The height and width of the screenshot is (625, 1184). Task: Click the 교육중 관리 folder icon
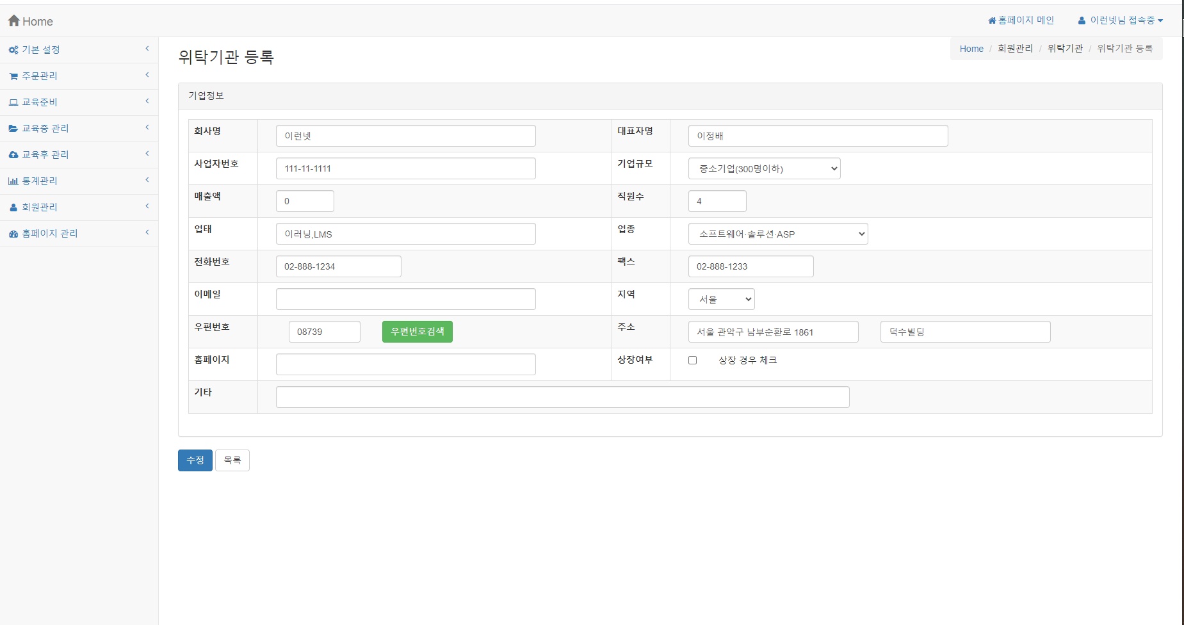pyautogui.click(x=13, y=129)
